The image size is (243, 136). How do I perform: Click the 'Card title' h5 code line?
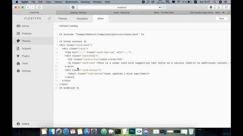(95, 59)
